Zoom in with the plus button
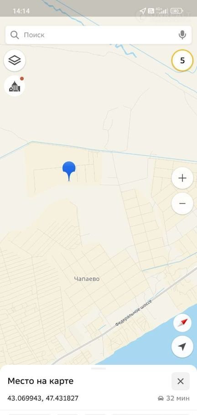 (182, 178)
